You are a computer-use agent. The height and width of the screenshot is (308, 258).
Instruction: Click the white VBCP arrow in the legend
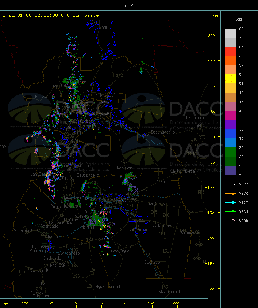230,184
